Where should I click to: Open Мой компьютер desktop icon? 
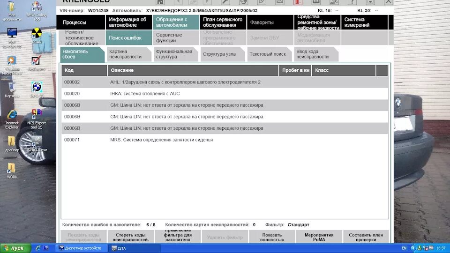(x=12, y=38)
